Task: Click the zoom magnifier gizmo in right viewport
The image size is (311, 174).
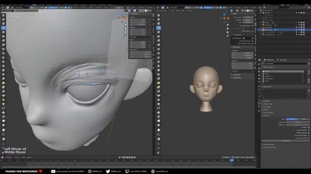Action: pos(227,25)
